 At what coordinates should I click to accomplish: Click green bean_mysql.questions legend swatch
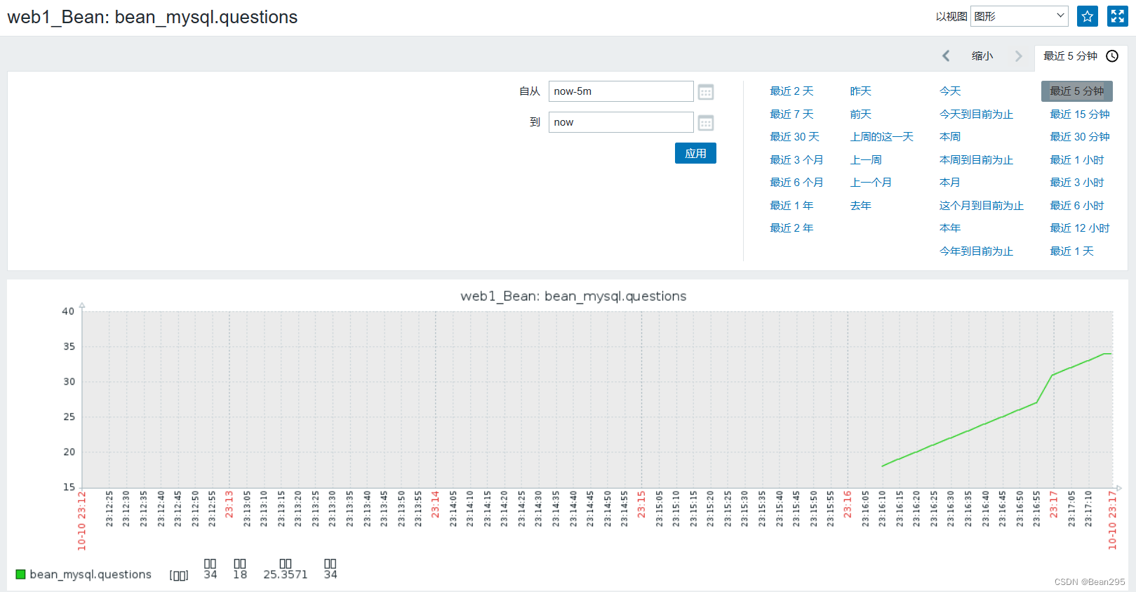(x=20, y=574)
